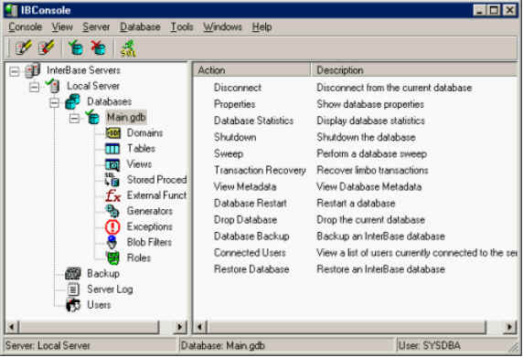523x357 pixels.
Task: Select the Sweep action
Action: pyautogui.click(x=229, y=154)
